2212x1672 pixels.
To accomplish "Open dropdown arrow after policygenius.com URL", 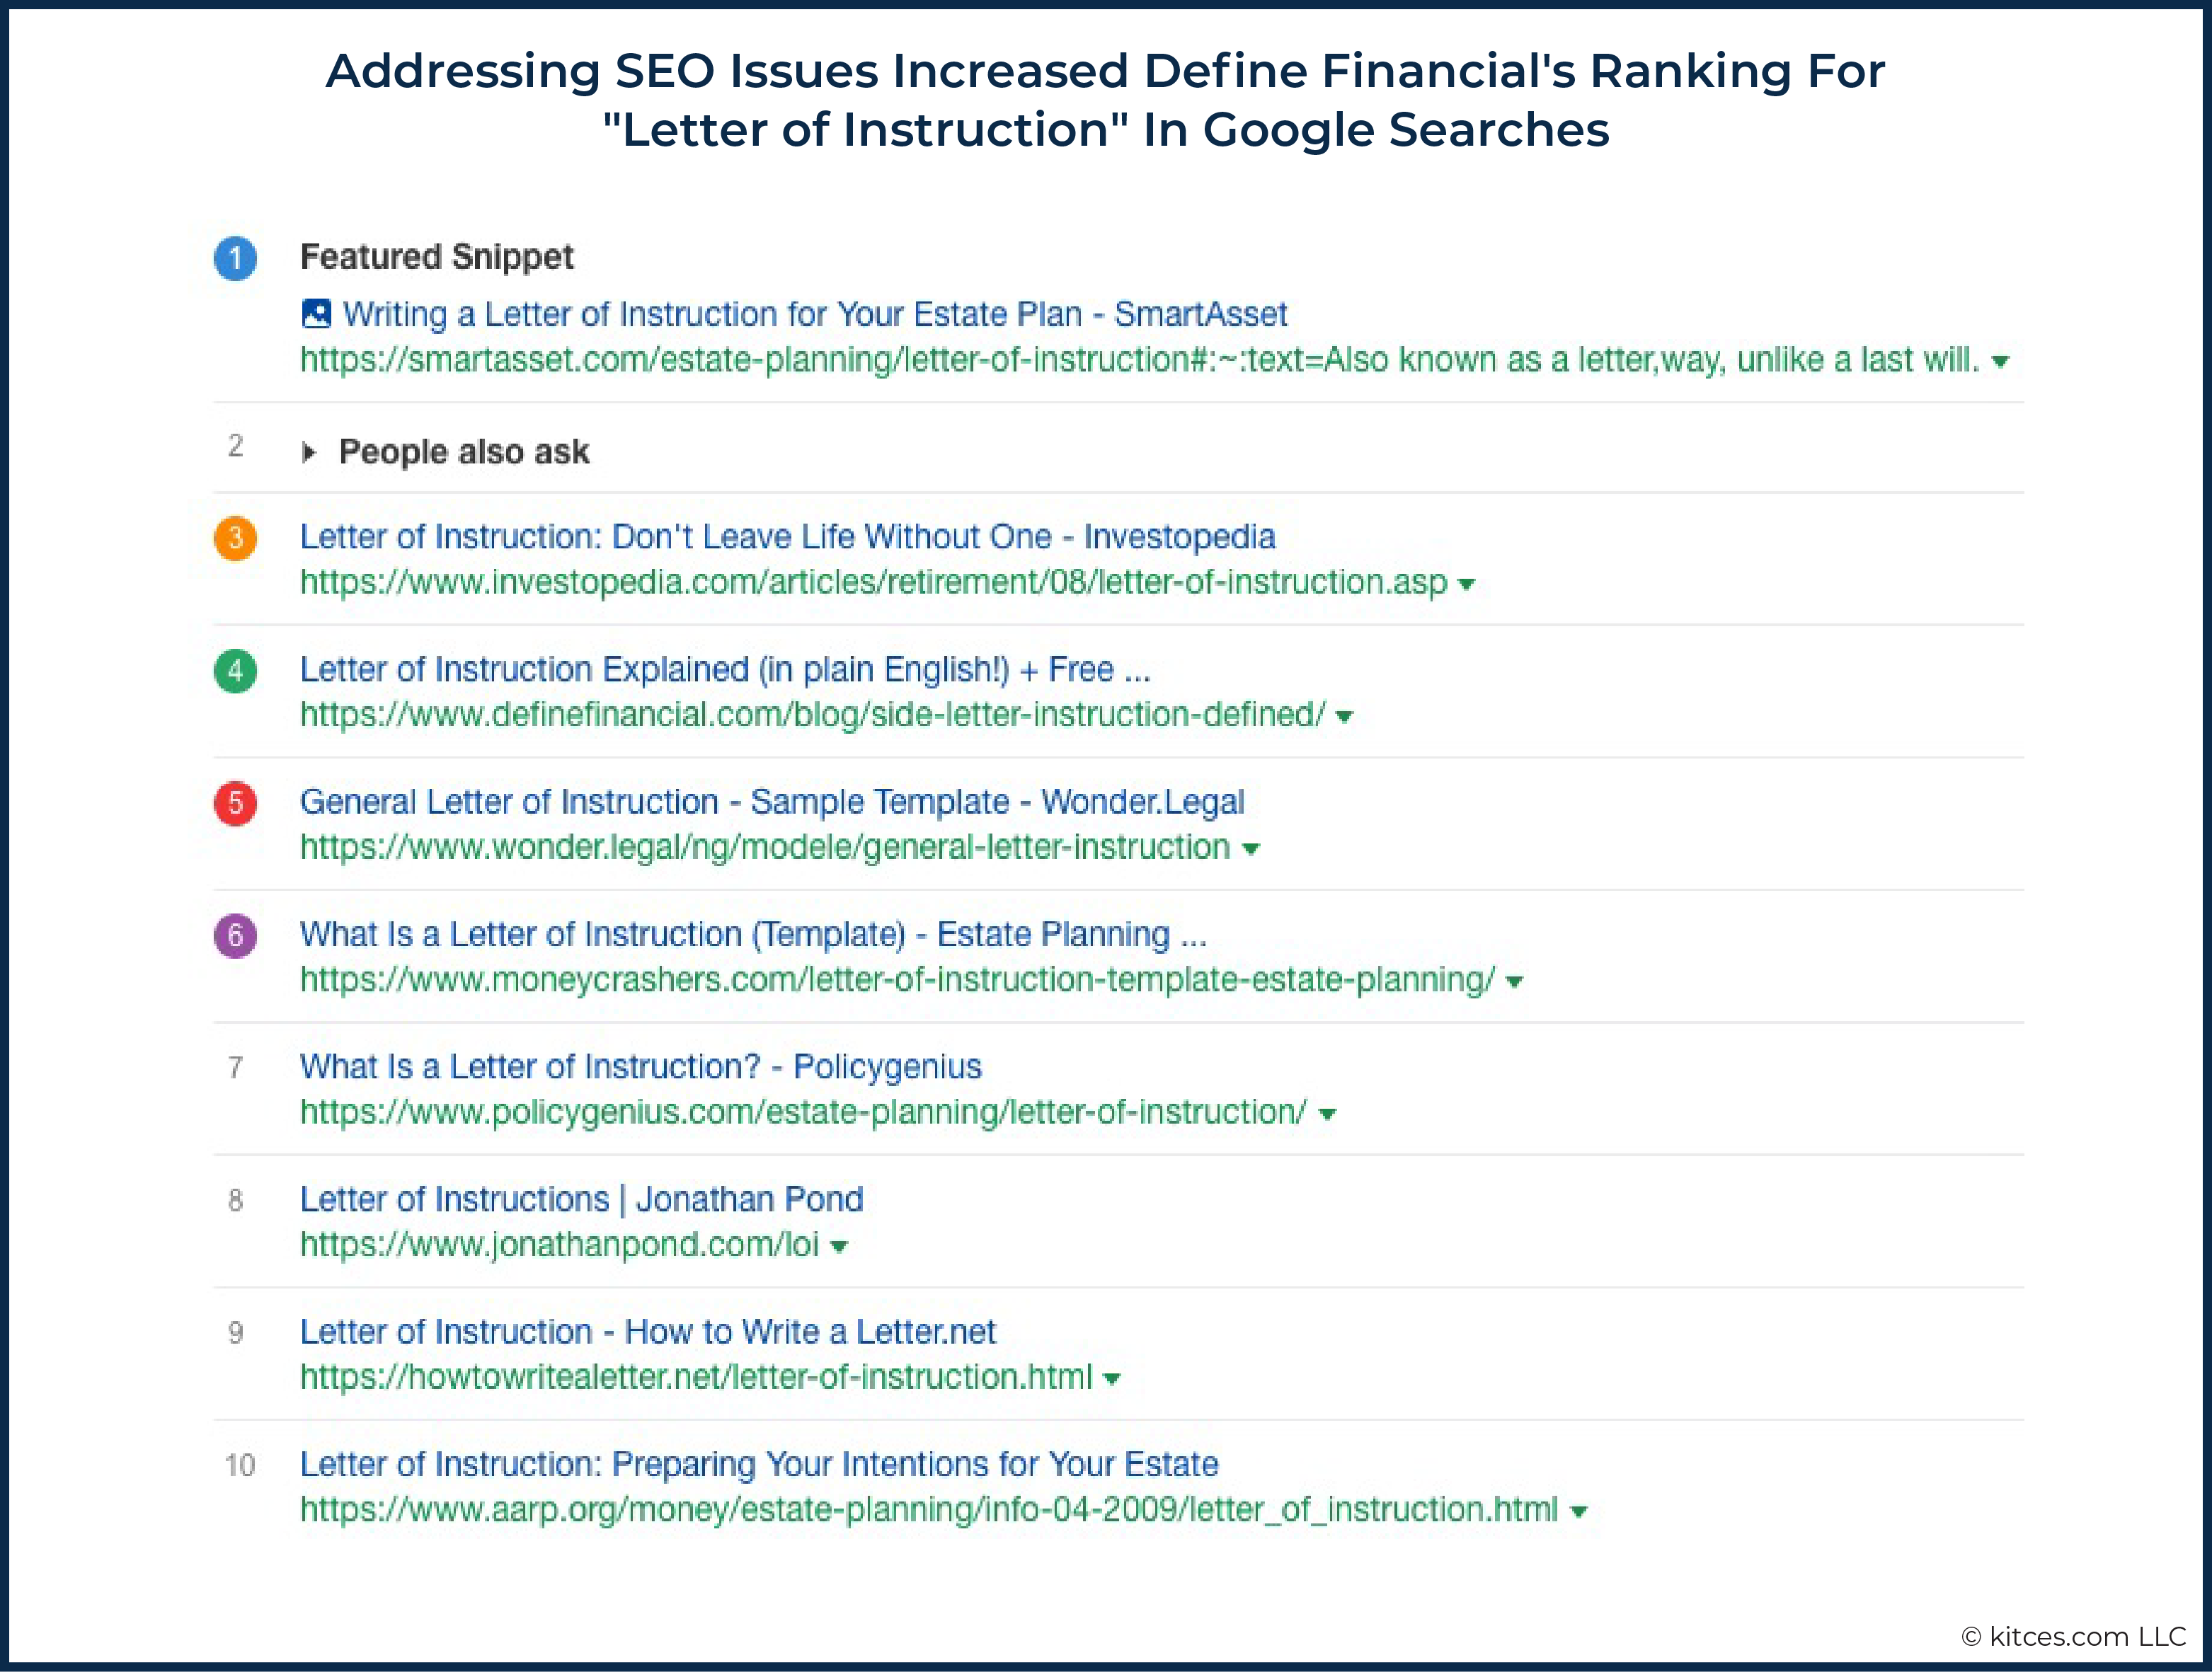I will [x=1327, y=1114].
